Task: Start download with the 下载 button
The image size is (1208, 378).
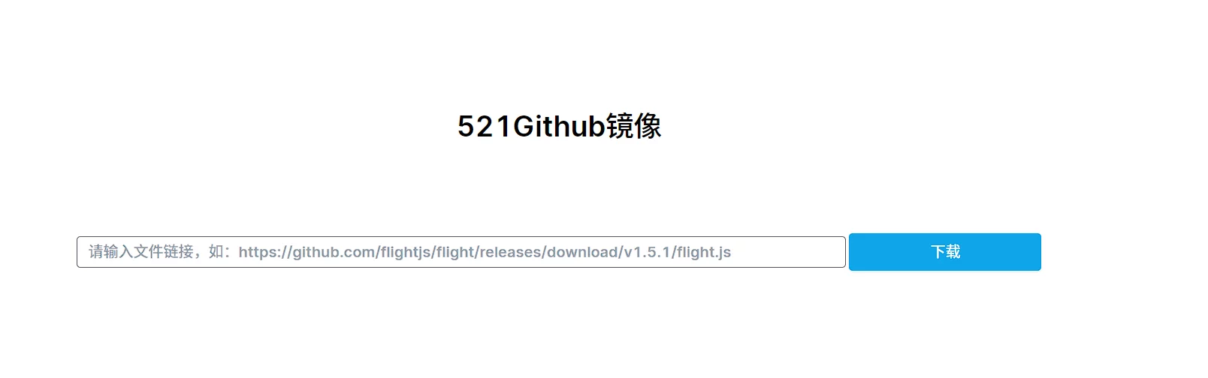Action: coord(944,252)
